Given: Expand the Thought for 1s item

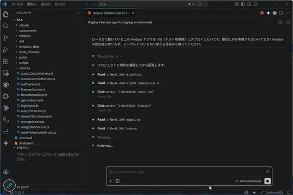Looking at the screenshot, I should (109, 56).
